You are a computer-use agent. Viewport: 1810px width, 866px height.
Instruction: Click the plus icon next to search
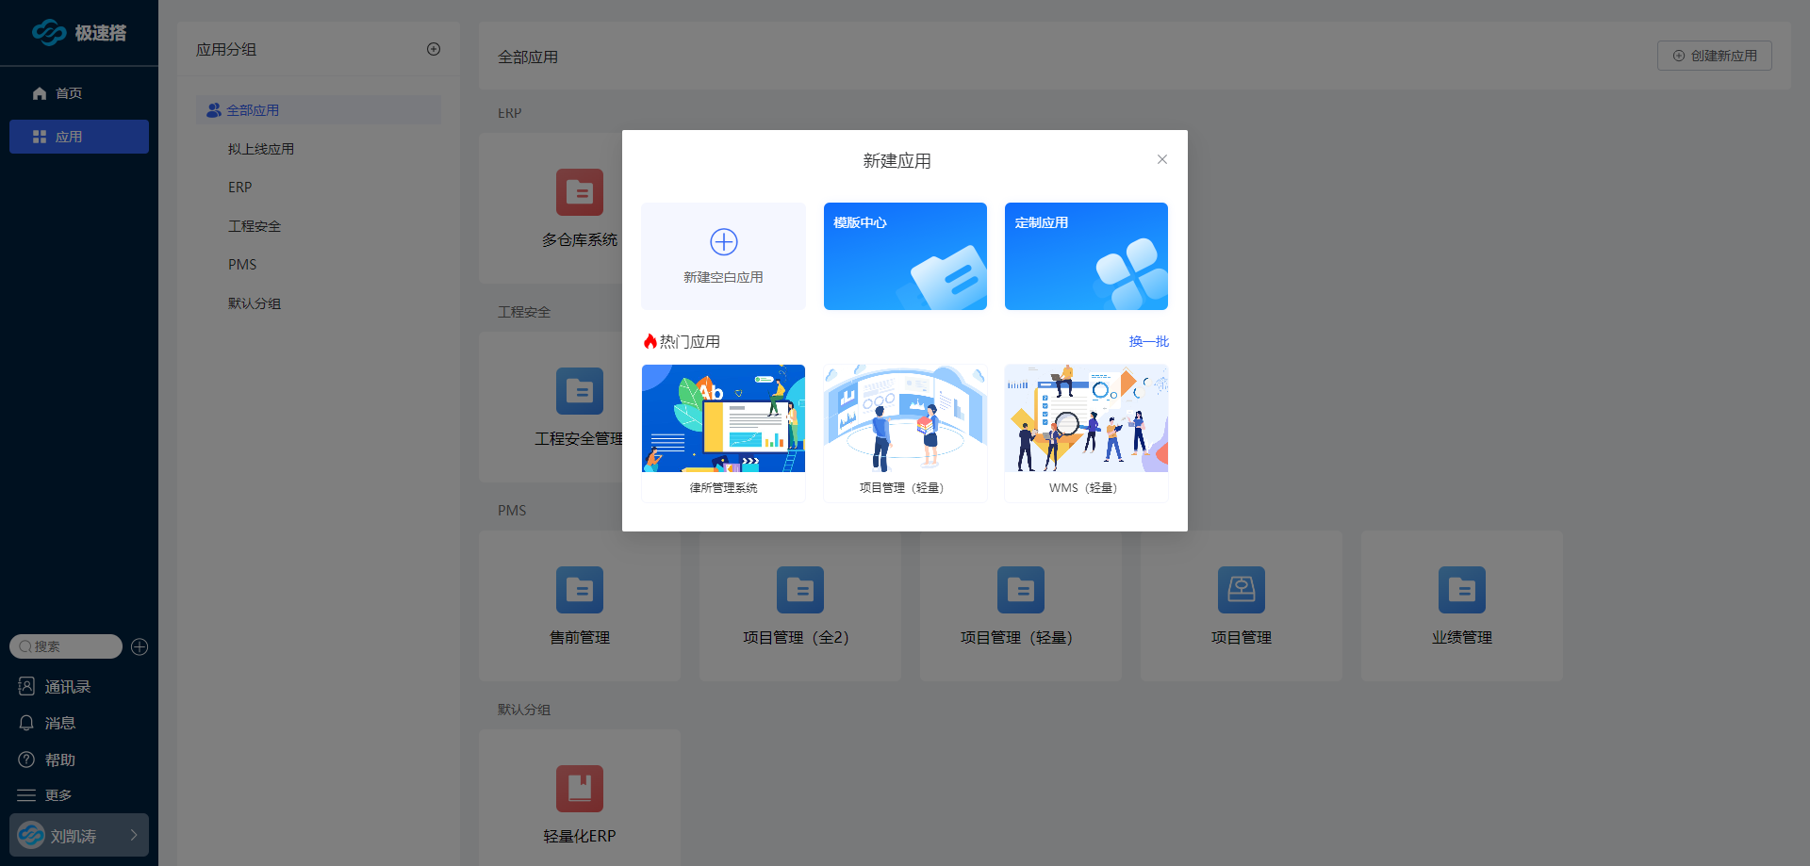(140, 646)
